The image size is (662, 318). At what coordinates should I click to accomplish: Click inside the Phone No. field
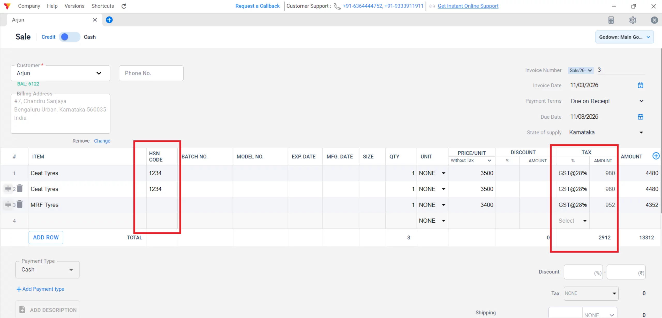click(x=151, y=73)
